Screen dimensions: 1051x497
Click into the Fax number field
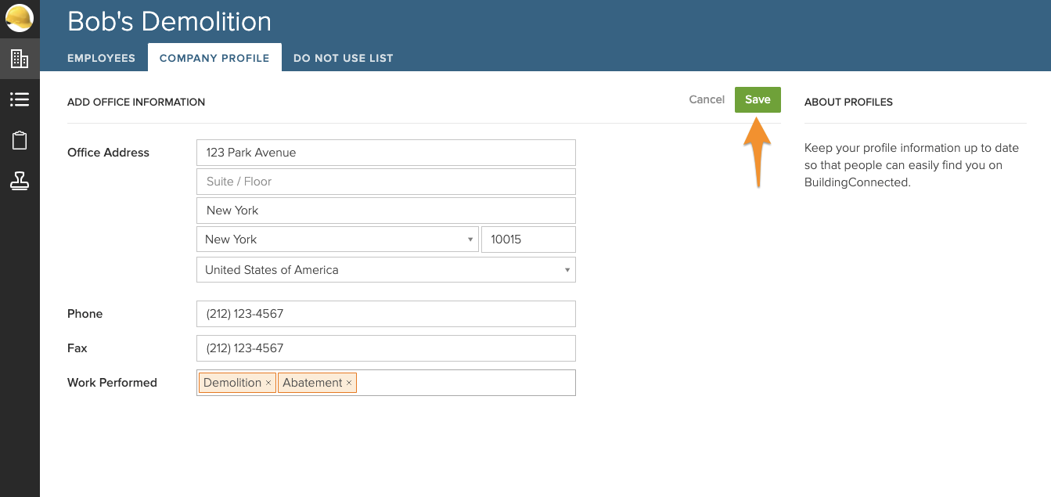(x=386, y=348)
